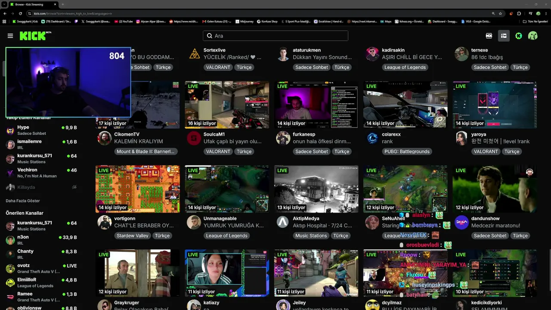
Task: Open AktipMedya channel avatar
Action: (283, 223)
